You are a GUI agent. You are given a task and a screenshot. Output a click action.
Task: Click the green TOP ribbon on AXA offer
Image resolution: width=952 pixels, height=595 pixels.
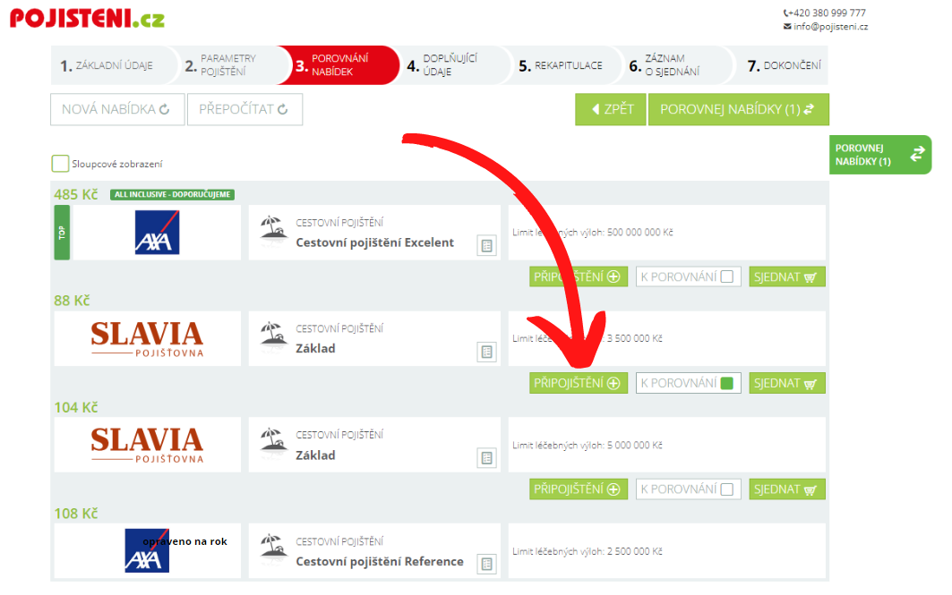click(x=62, y=233)
